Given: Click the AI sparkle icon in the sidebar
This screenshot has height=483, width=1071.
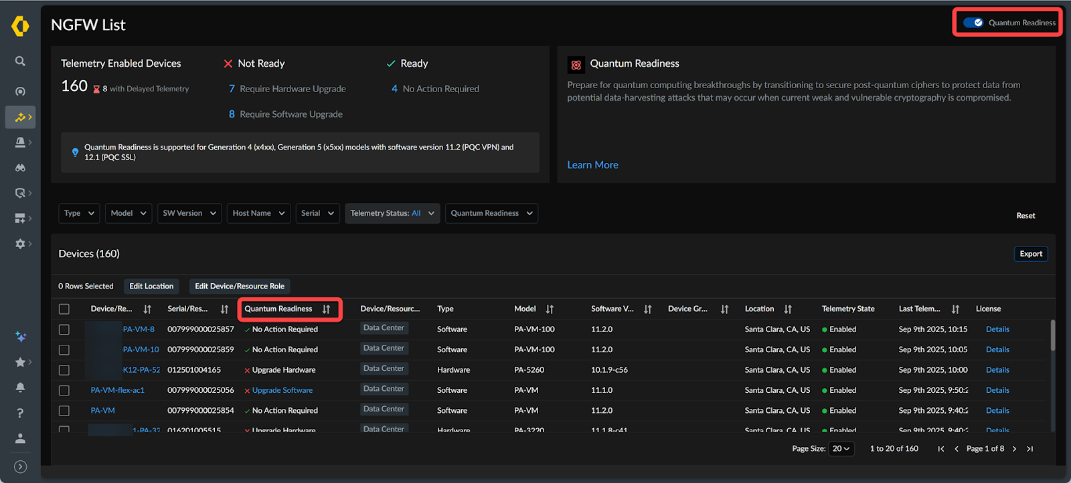Looking at the screenshot, I should tap(20, 337).
